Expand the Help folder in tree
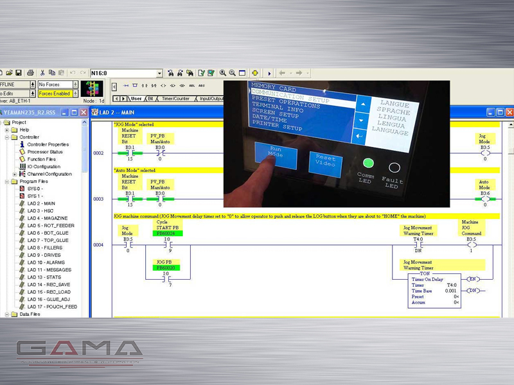 coord(7,130)
